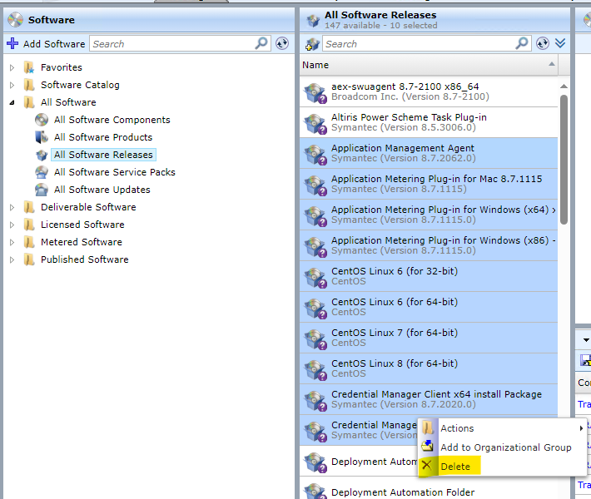Select CentOS Linux 6 (for 64-bit)
The height and width of the screenshot is (499, 591).
[429, 308]
